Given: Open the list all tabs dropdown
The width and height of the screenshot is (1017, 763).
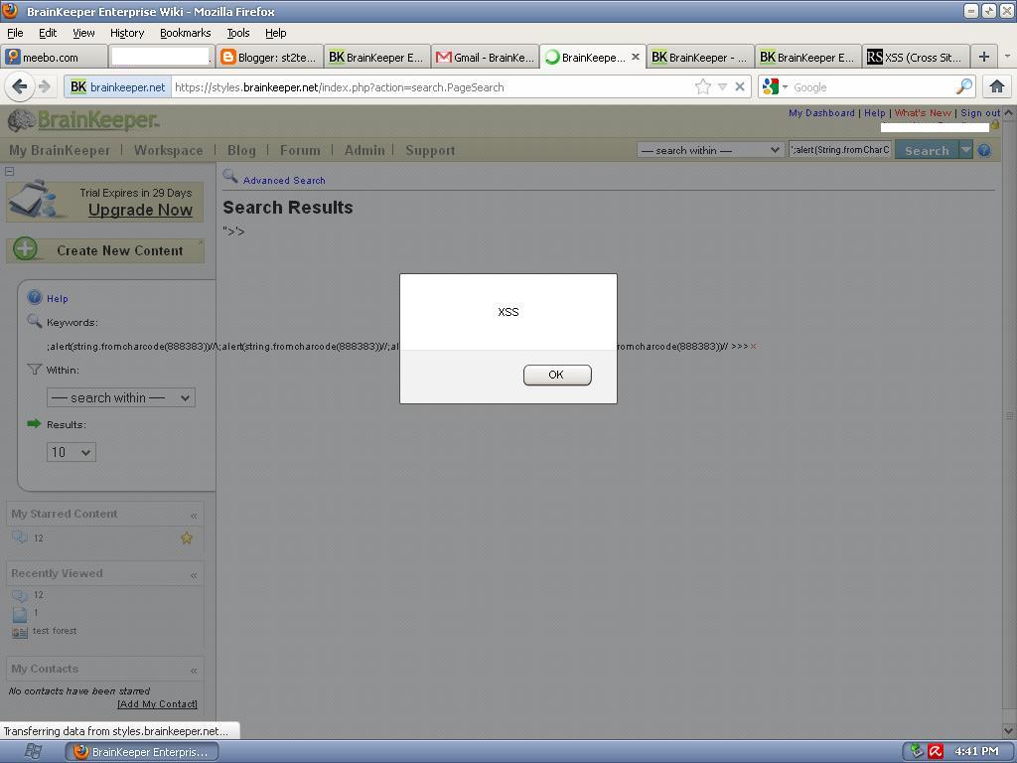Looking at the screenshot, I should pos(1007,57).
